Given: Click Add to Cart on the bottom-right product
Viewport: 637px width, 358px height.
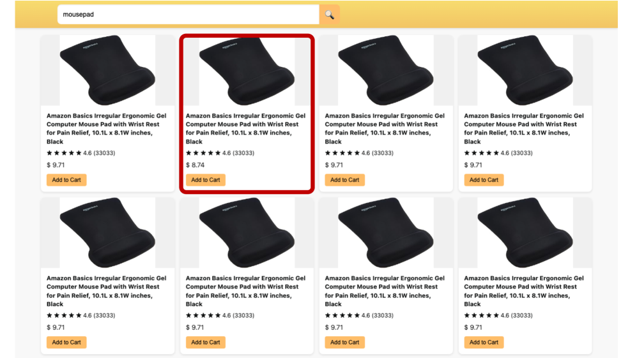Looking at the screenshot, I should click(x=484, y=343).
